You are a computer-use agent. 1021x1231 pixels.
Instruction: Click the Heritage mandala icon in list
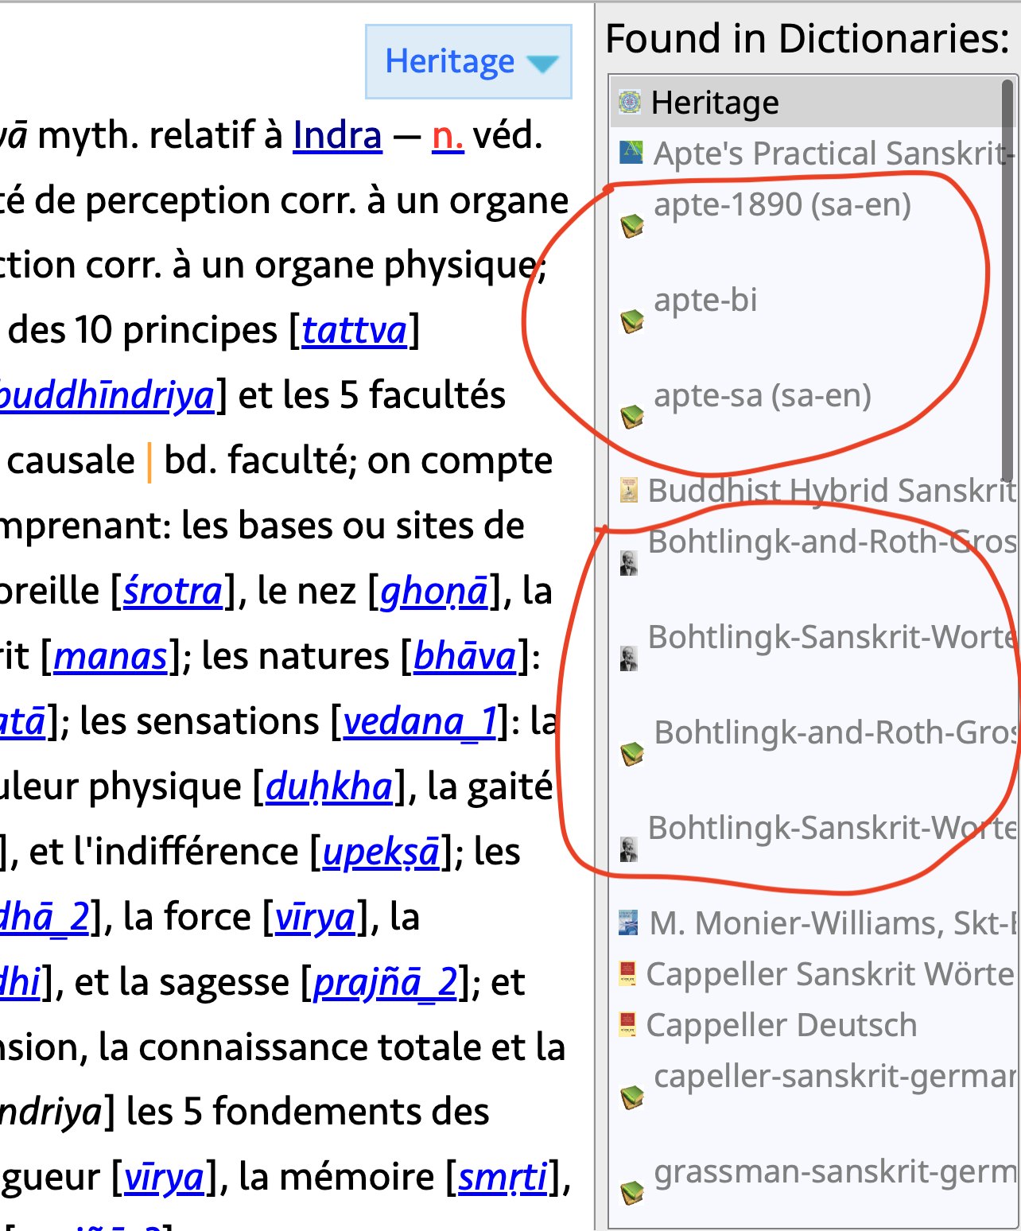point(630,102)
